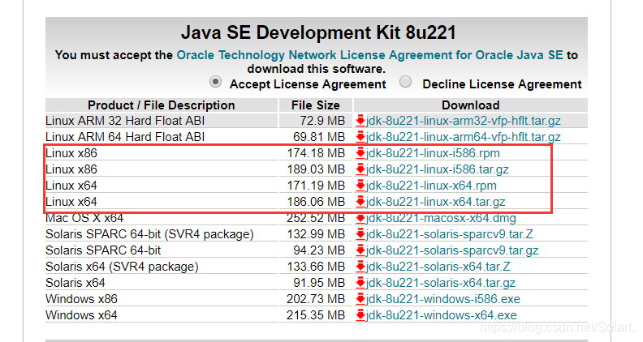Download jdk-8u221-solaris-sparcv9.tar.Z file
The height and width of the screenshot is (342, 643).
(x=450, y=234)
